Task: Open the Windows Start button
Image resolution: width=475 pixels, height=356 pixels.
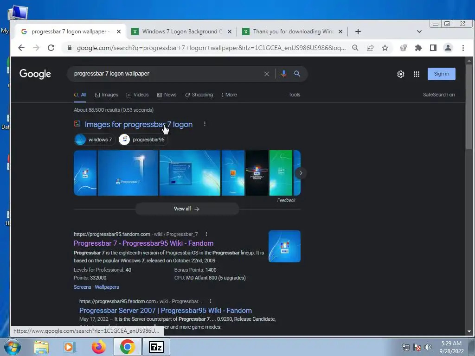Action: coord(13,347)
